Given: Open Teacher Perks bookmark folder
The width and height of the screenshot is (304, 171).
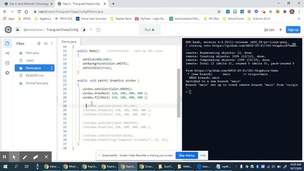Looking at the screenshot, I should (121, 19).
